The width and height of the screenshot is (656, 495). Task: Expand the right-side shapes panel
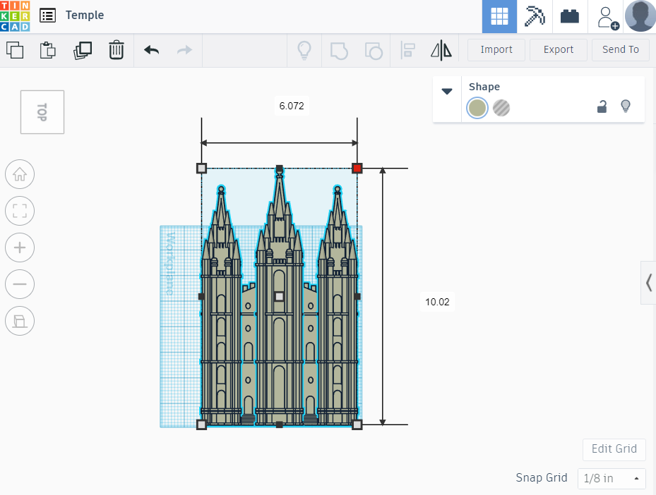coord(648,282)
